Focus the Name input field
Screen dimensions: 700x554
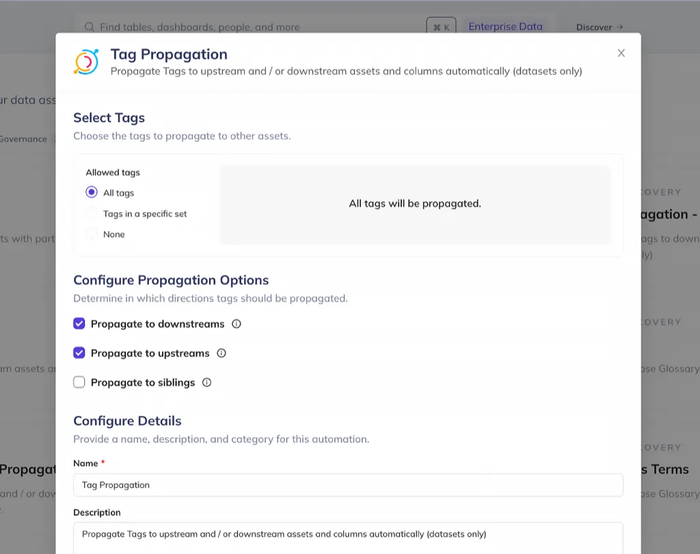348,485
